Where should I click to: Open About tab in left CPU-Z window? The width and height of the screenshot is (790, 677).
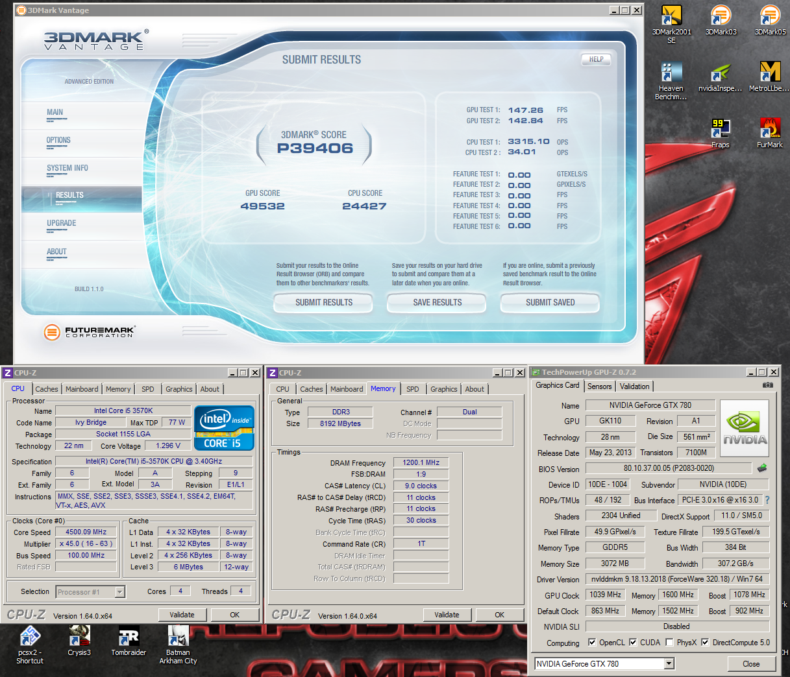210,389
